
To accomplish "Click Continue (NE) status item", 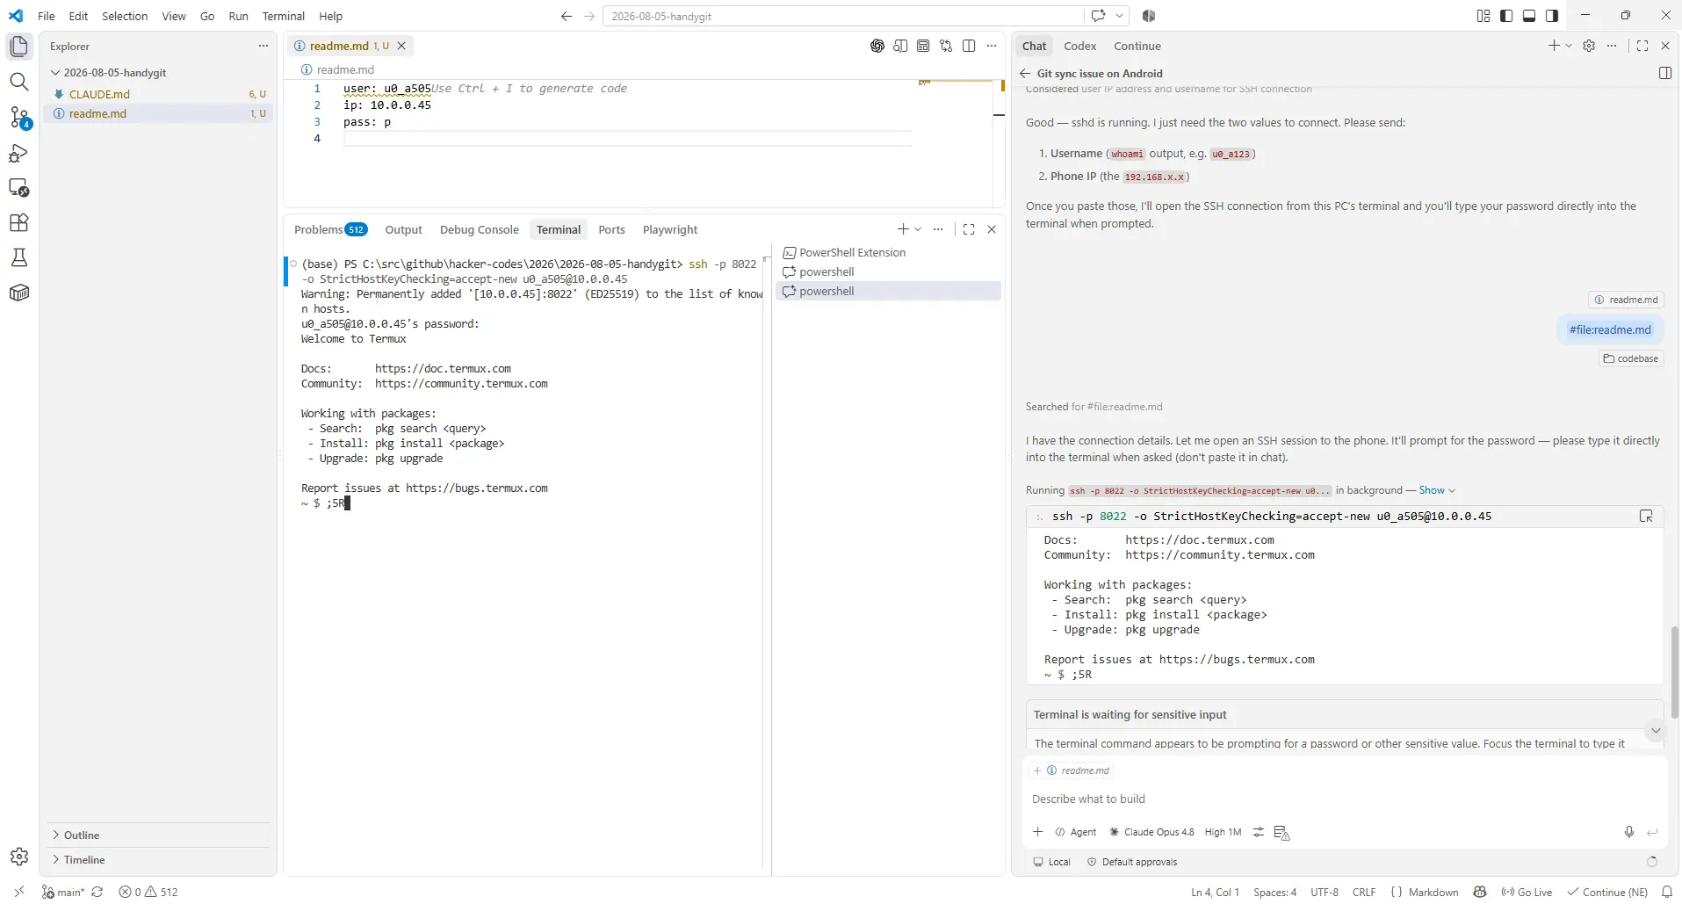I will point(1607,892).
